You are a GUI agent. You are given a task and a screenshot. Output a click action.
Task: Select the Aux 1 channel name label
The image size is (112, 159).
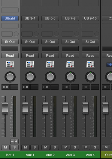(30, 155)
